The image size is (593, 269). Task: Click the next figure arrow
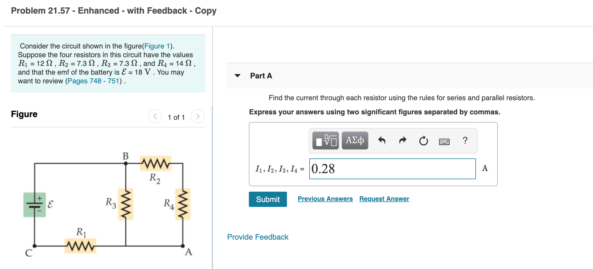click(x=198, y=116)
